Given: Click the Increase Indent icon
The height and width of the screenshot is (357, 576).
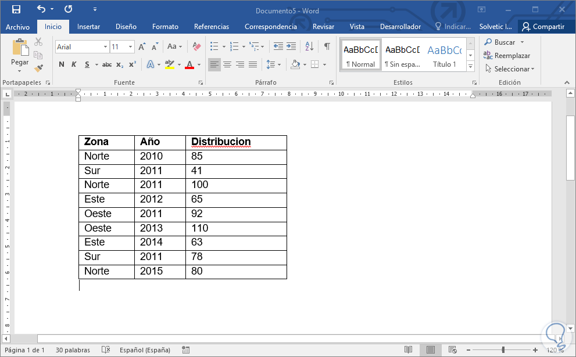Looking at the screenshot, I should (x=291, y=46).
